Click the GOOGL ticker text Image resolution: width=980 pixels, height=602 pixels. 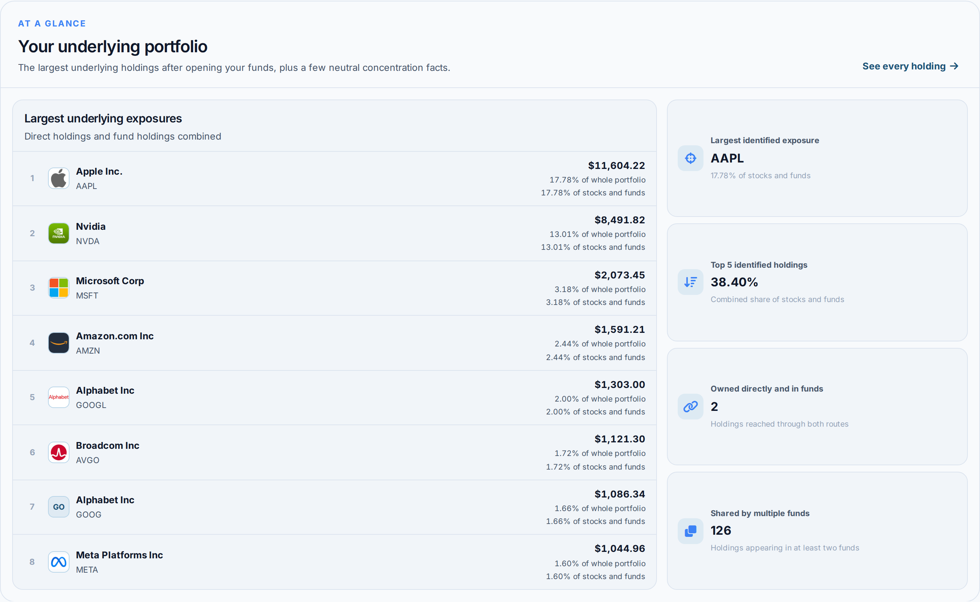(91, 405)
